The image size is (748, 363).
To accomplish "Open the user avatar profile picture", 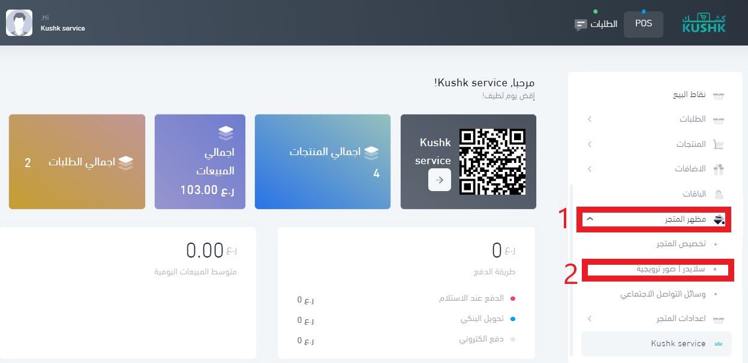I will click(x=19, y=23).
